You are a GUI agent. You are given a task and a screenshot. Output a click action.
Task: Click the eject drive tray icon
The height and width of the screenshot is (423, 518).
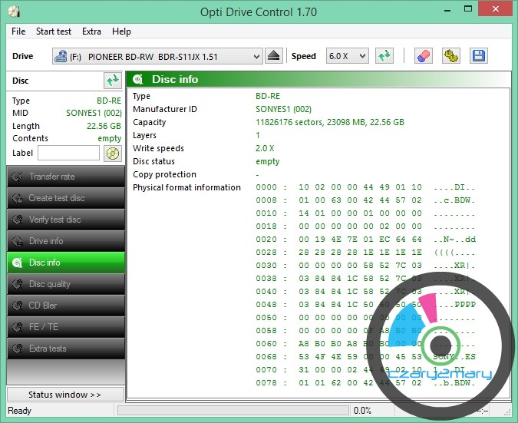tap(275, 56)
